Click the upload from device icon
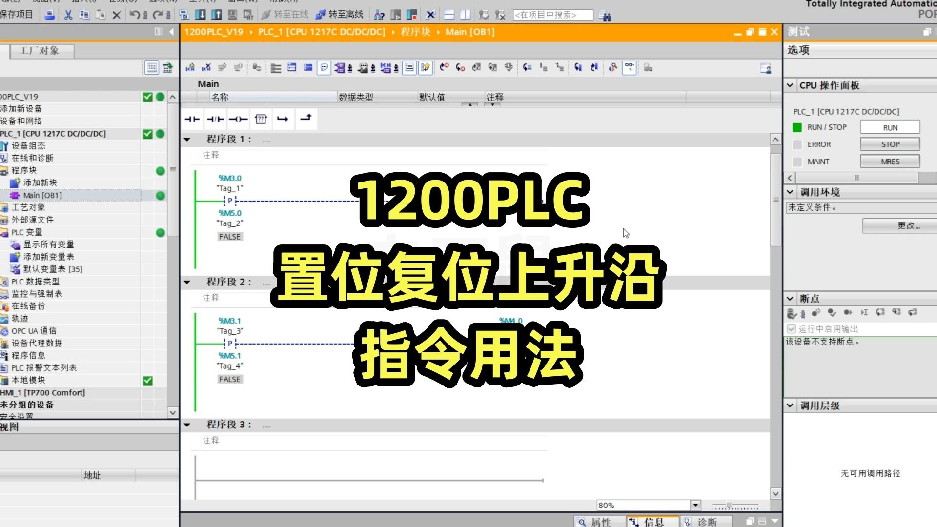The height and width of the screenshot is (527, 937). pyautogui.click(x=216, y=15)
